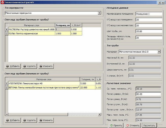166x128 pixels.
Task: Run the calculation with Рассчитать button
Action: (150, 126)
